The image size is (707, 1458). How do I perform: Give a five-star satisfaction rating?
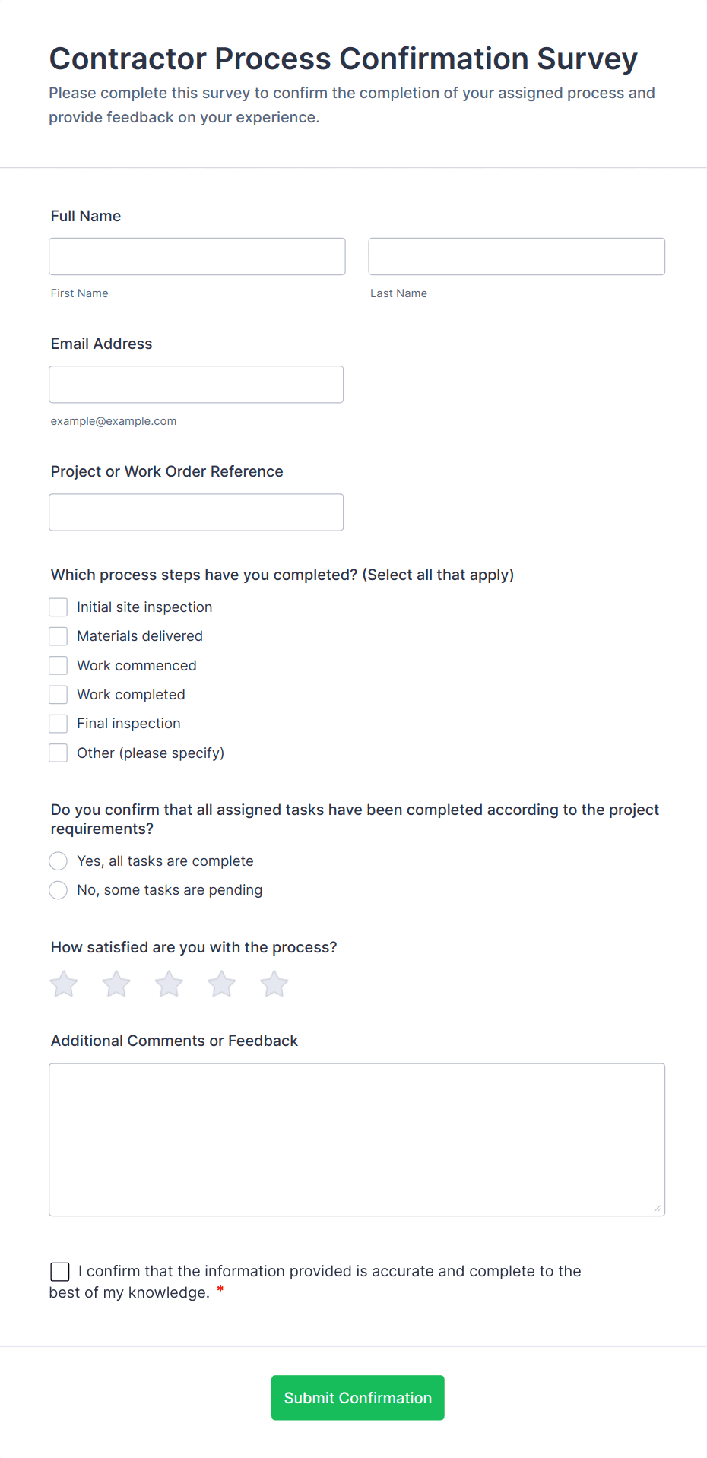pos(274,984)
